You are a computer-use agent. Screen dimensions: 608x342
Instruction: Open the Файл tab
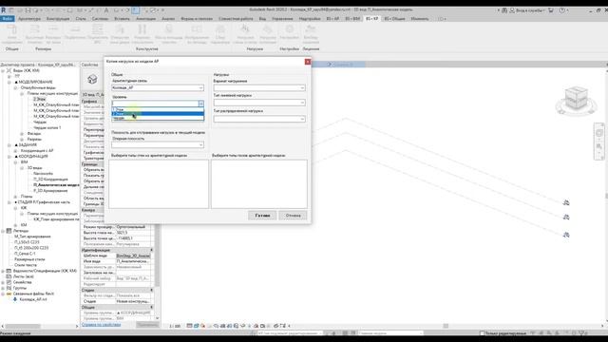7,19
